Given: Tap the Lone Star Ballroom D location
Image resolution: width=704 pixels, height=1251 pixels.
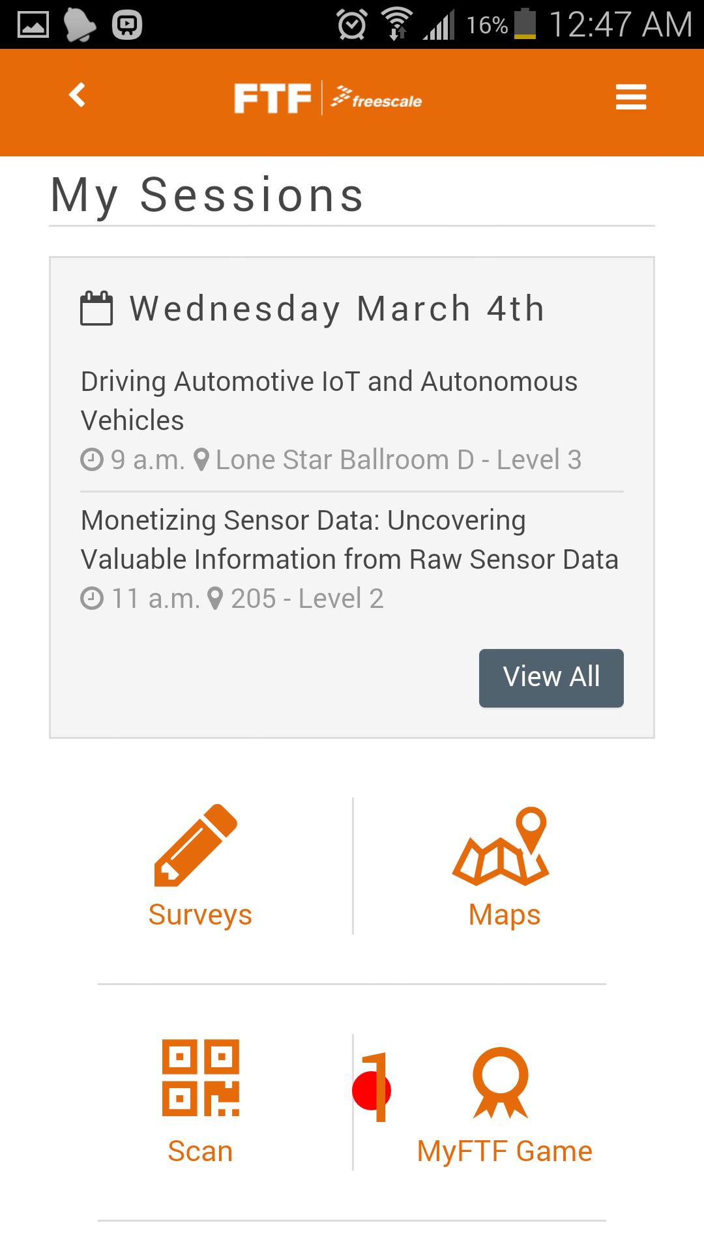Looking at the screenshot, I should tap(398, 460).
